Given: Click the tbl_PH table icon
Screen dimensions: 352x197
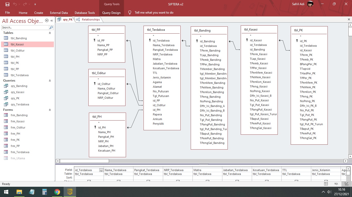Looking at the screenshot, I should click(x=6, y=57).
